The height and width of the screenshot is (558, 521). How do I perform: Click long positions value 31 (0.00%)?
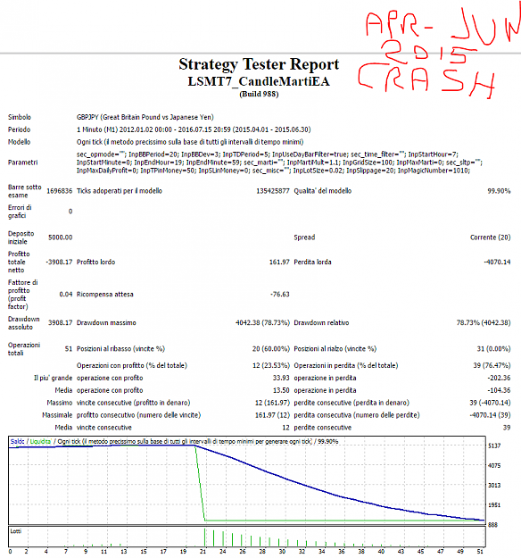pos(493,349)
